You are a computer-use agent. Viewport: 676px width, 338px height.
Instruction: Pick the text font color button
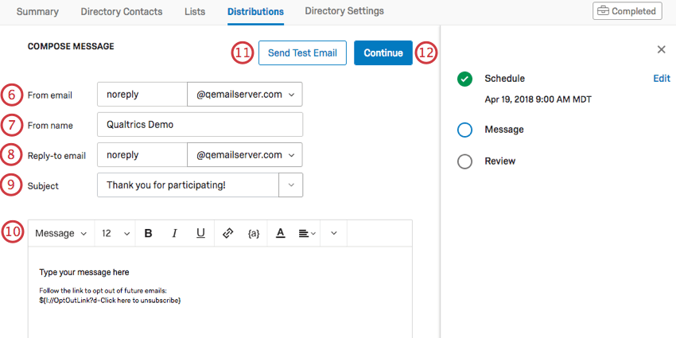[280, 234]
